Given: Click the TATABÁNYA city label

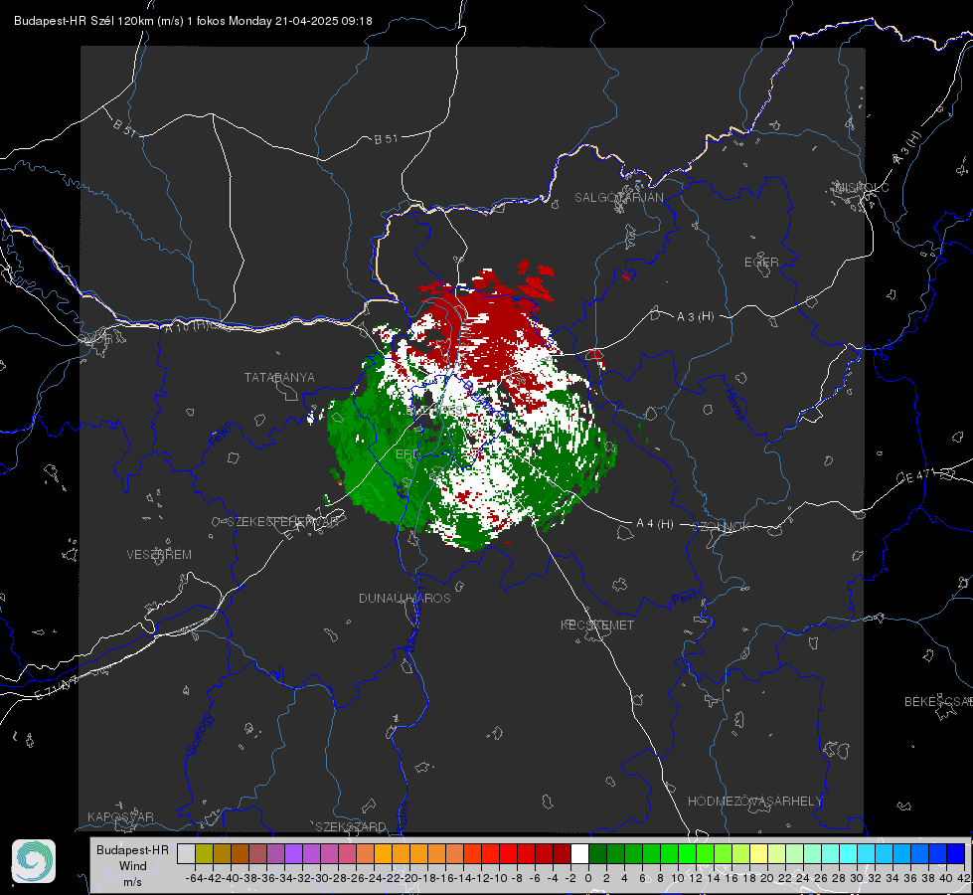Looking at the screenshot, I should tap(279, 377).
